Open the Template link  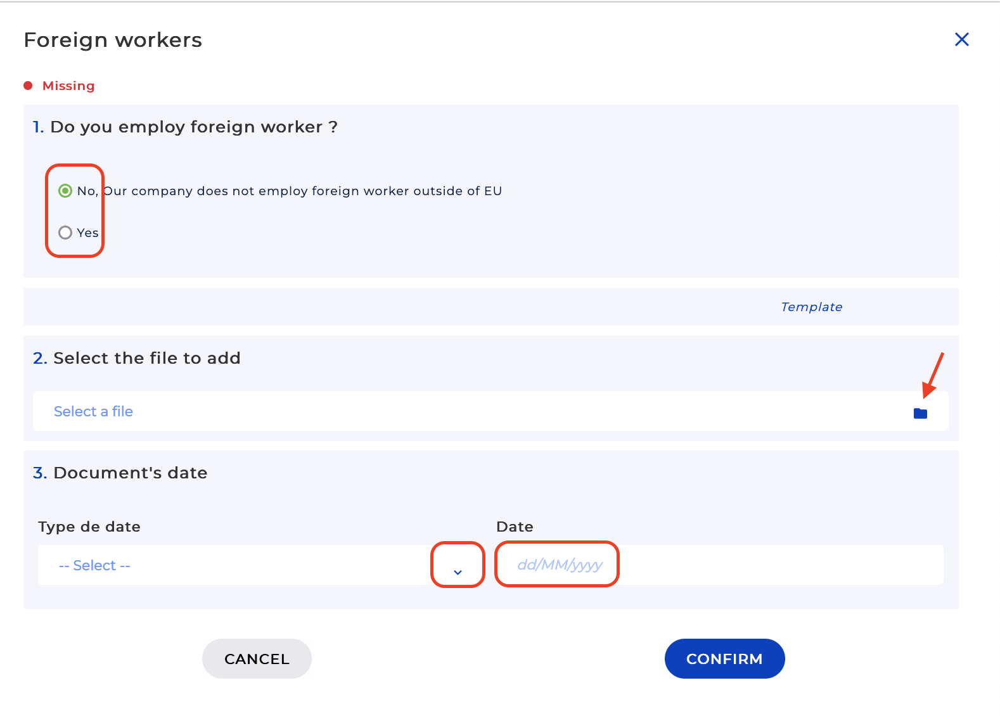pyautogui.click(x=811, y=307)
